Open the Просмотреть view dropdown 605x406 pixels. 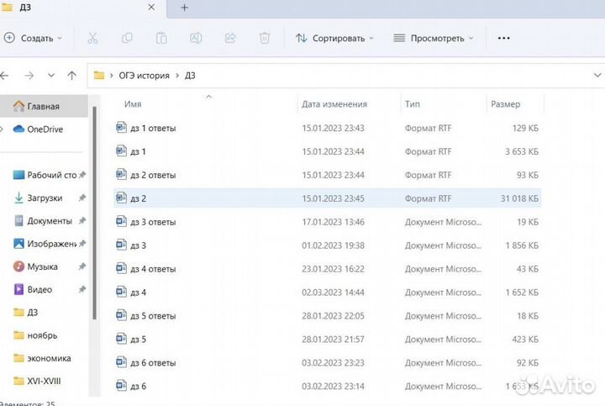pos(434,38)
